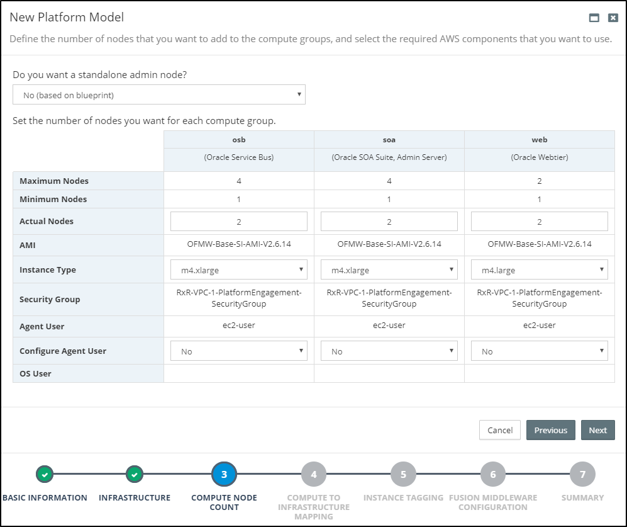Click the maximize dialog icon
The width and height of the screenshot is (627, 527).
[x=594, y=18]
